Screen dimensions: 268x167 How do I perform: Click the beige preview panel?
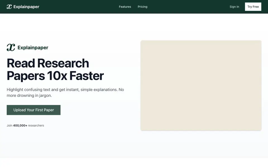(201, 85)
